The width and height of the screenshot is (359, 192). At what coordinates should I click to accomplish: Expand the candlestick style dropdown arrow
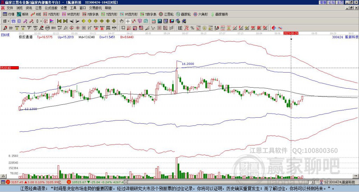point(41,21)
